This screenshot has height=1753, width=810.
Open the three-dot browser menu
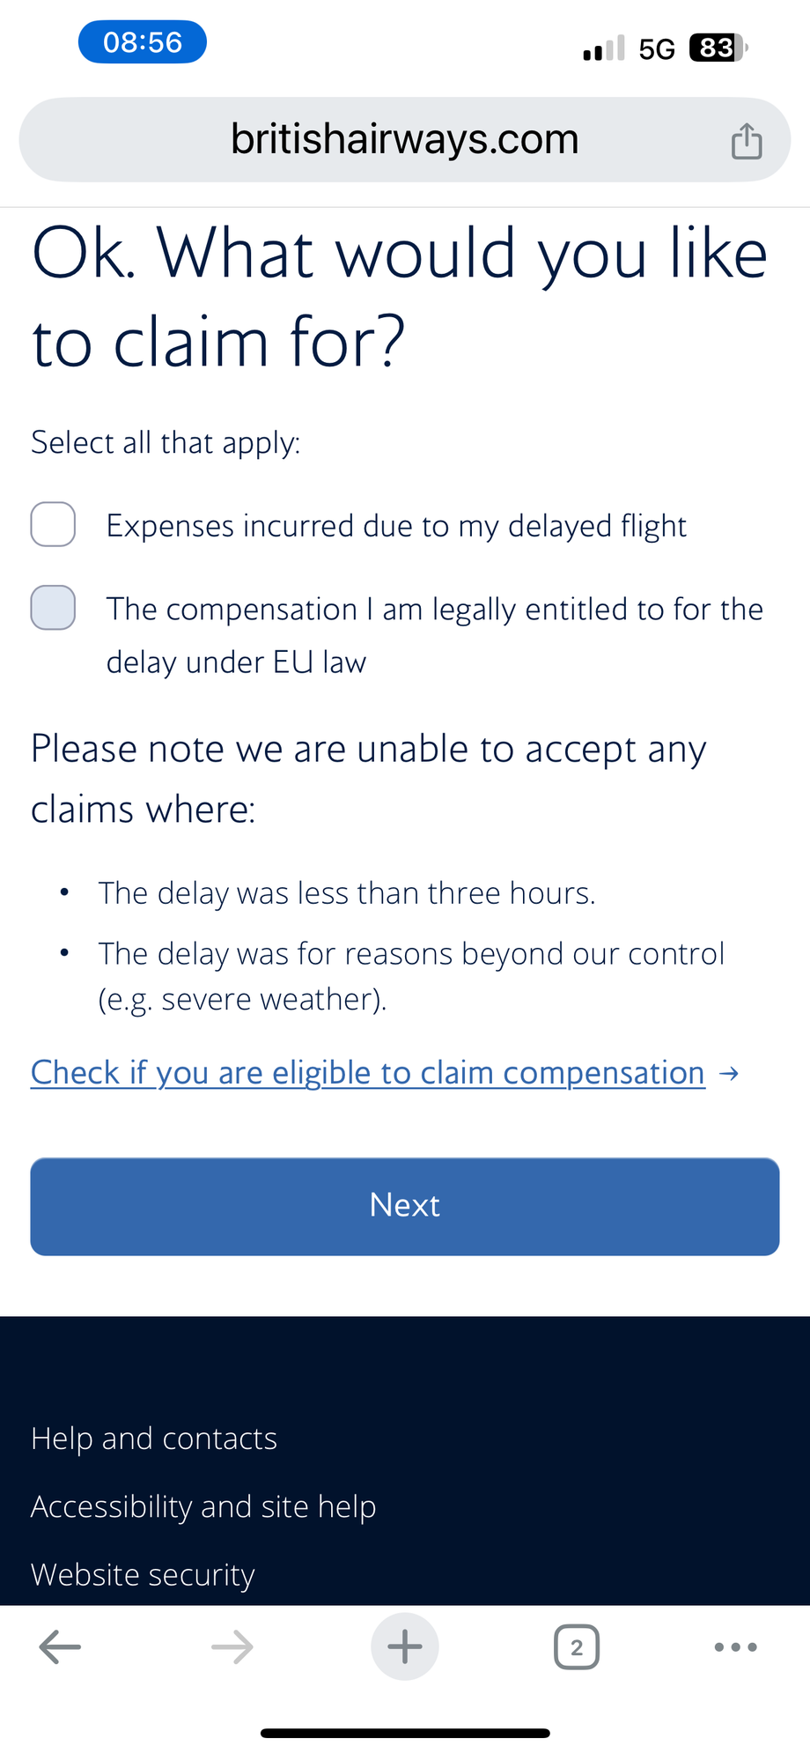coord(735,1646)
